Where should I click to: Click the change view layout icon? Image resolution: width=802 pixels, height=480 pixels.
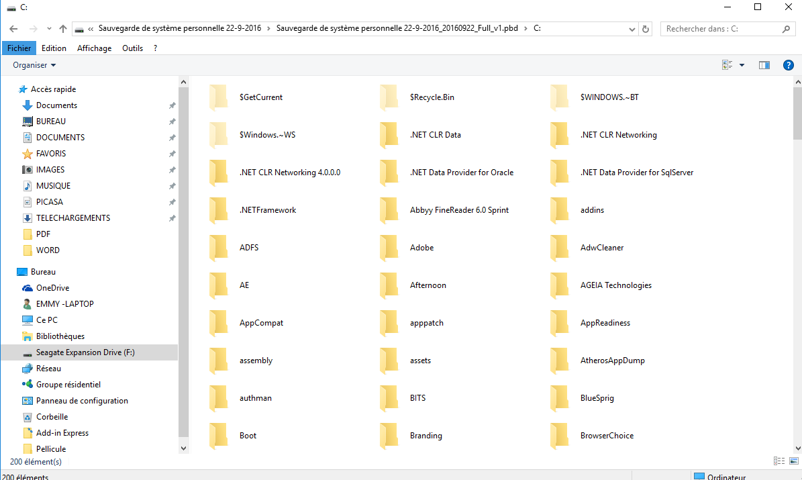pos(727,65)
